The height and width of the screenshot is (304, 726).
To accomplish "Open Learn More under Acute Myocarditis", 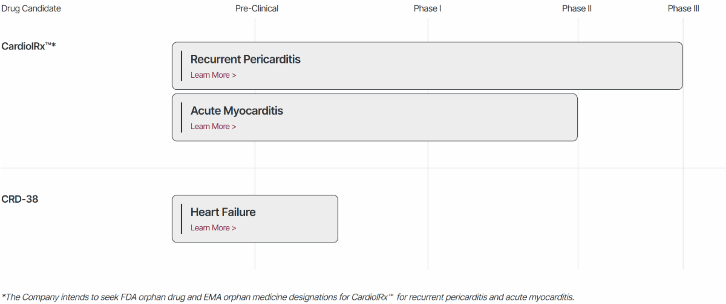I will [x=213, y=127].
